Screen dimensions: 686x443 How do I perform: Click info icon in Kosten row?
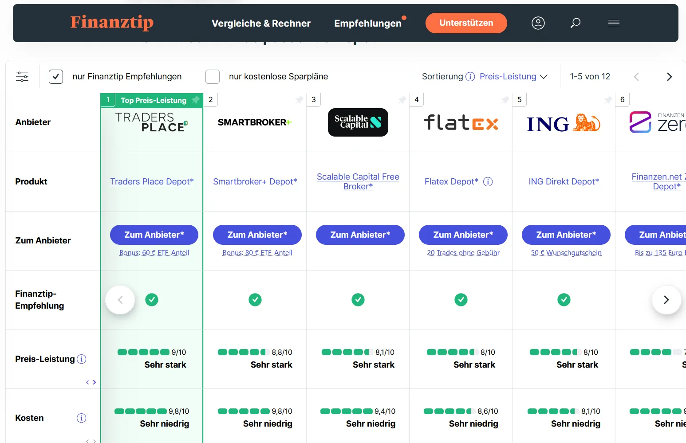coord(82,418)
